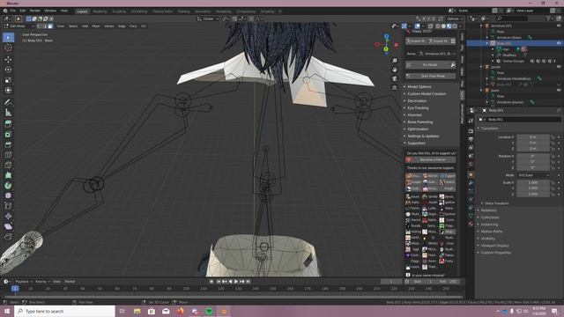The height and width of the screenshot is (317, 564).
Task: Expand Delta Transform section
Action: pyautogui.click(x=496, y=203)
